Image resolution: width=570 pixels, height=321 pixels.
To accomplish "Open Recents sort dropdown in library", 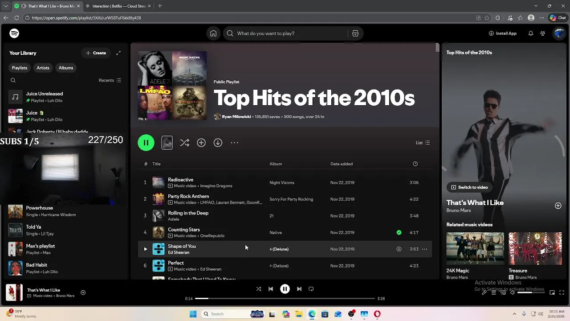I will (x=110, y=80).
